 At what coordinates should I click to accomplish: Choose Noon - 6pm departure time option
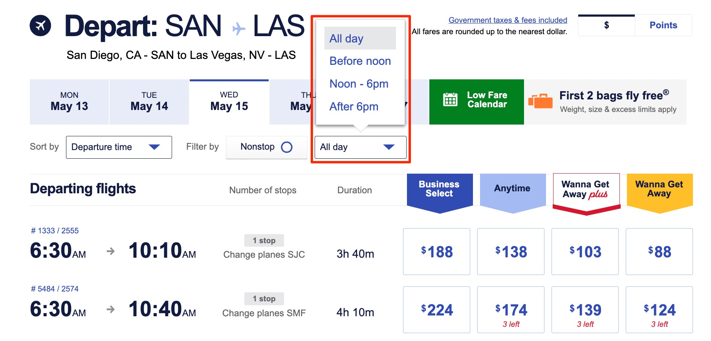point(359,84)
